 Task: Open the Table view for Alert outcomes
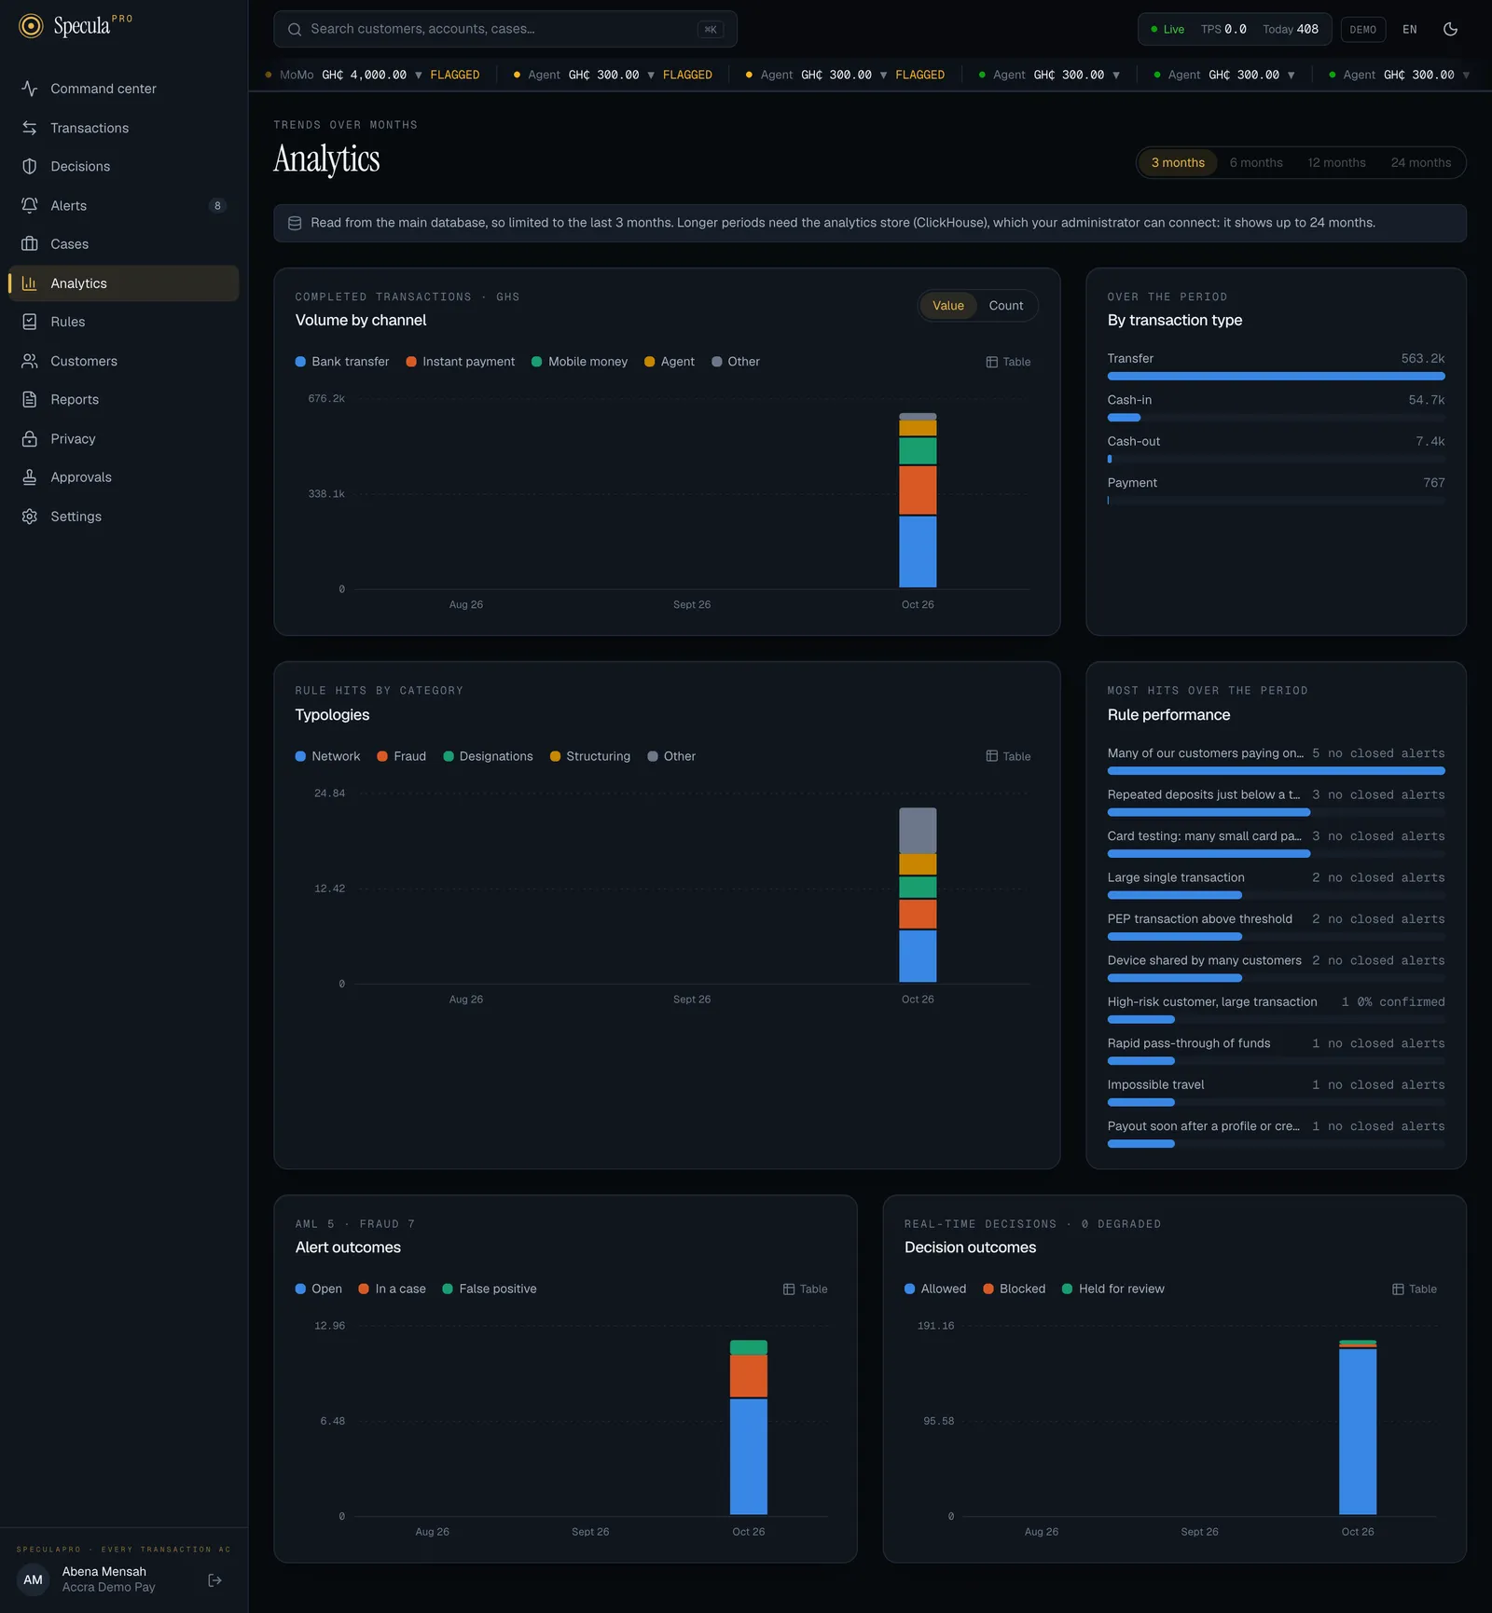point(805,1289)
